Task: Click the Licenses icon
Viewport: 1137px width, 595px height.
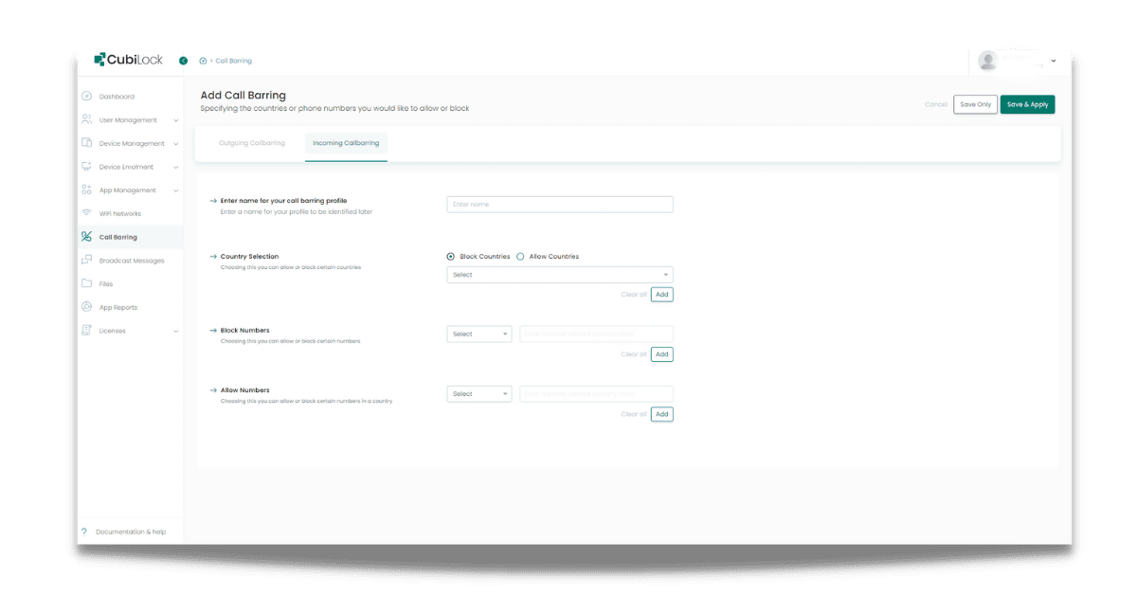Action: pyautogui.click(x=86, y=331)
